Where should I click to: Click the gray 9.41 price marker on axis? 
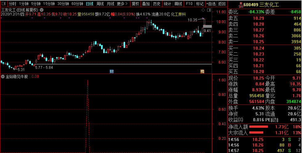(x=207, y=27)
